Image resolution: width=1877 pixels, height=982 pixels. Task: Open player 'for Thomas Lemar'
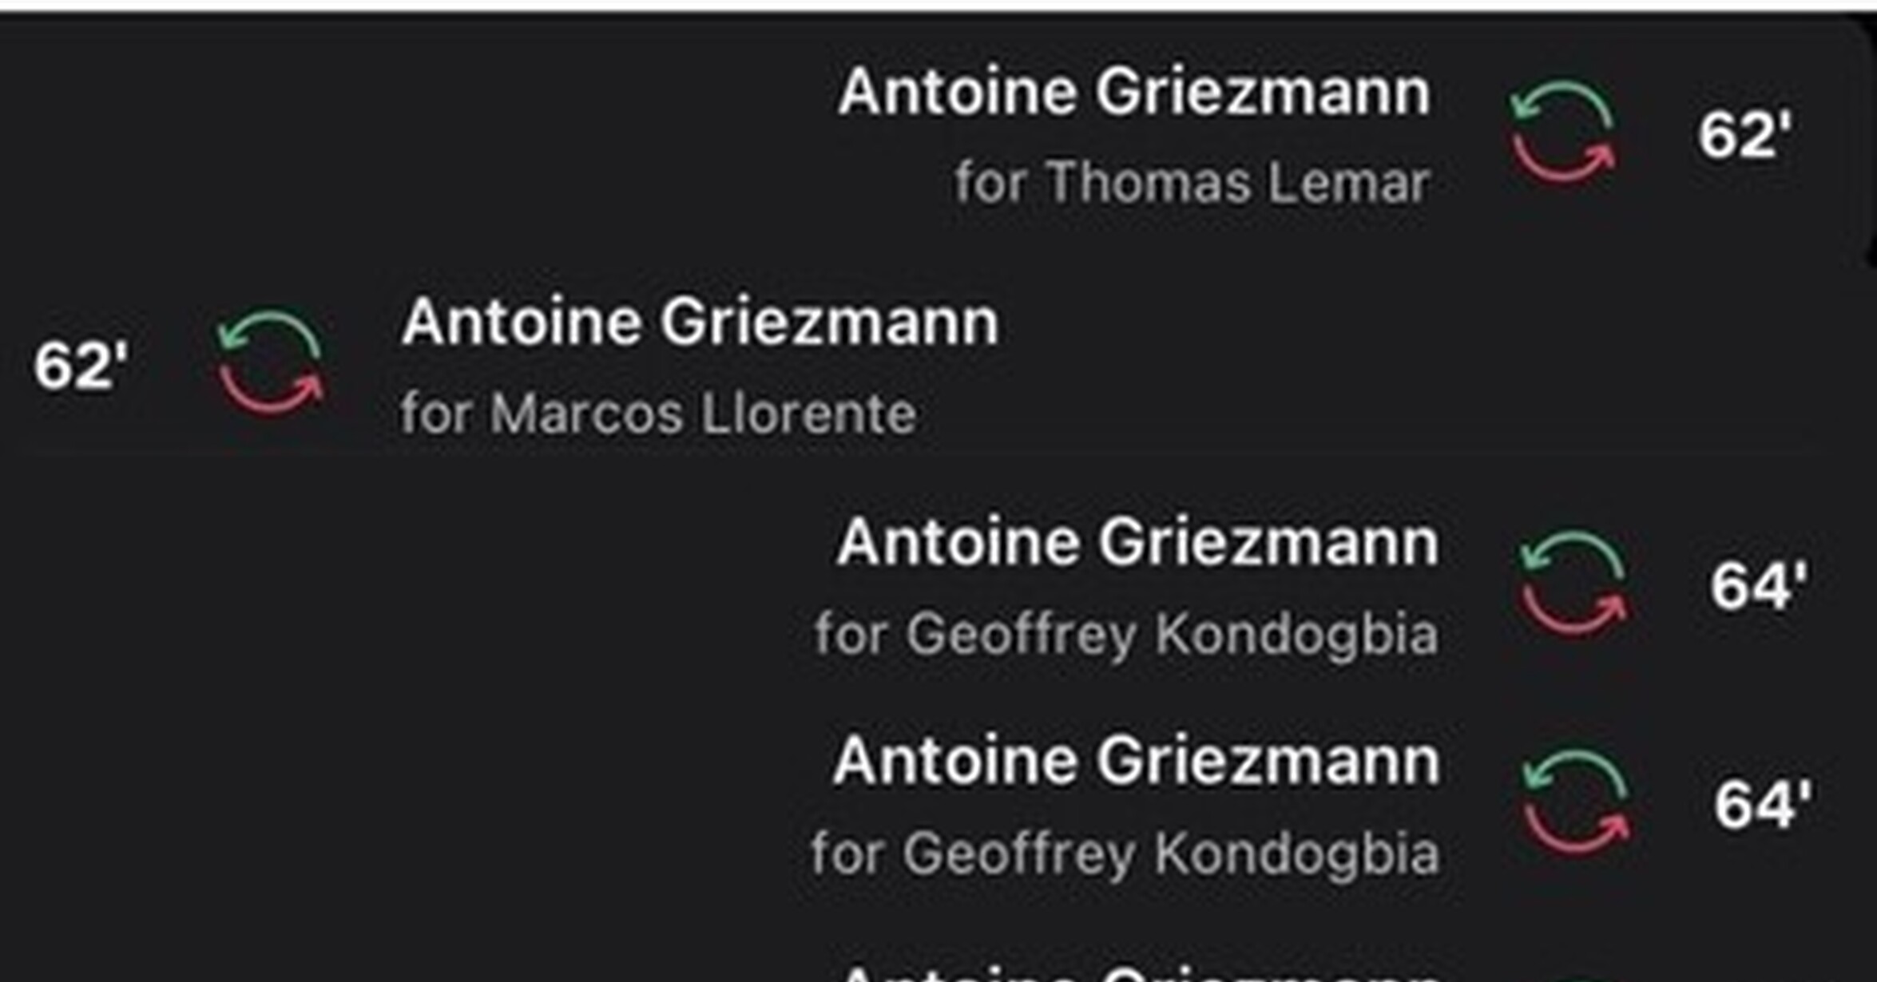[1192, 183]
